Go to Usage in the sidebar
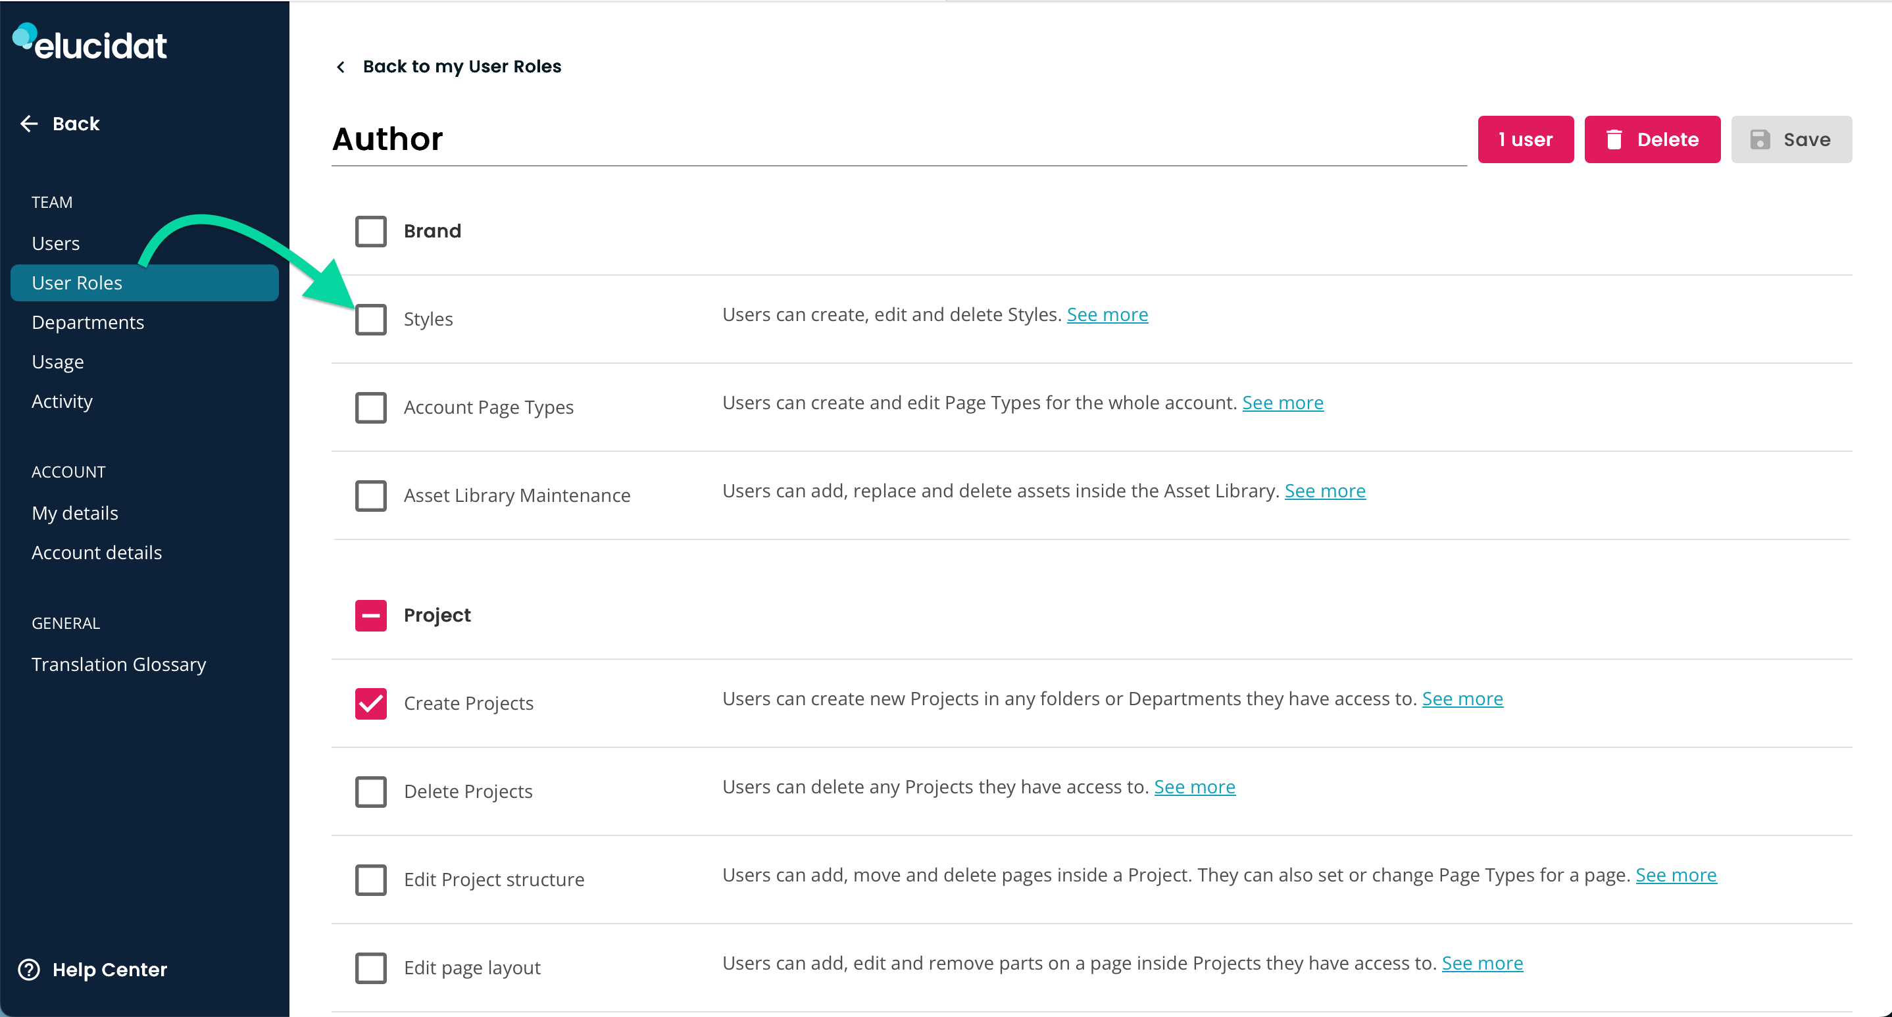Screen dimensions: 1892x1017 click(58, 362)
